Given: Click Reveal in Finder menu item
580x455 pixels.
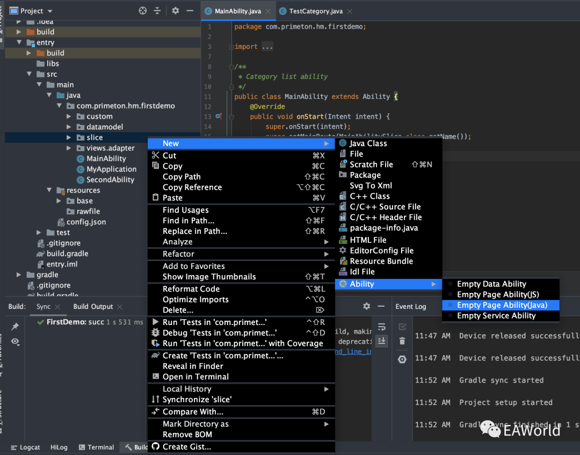Looking at the screenshot, I should click(241, 366).
